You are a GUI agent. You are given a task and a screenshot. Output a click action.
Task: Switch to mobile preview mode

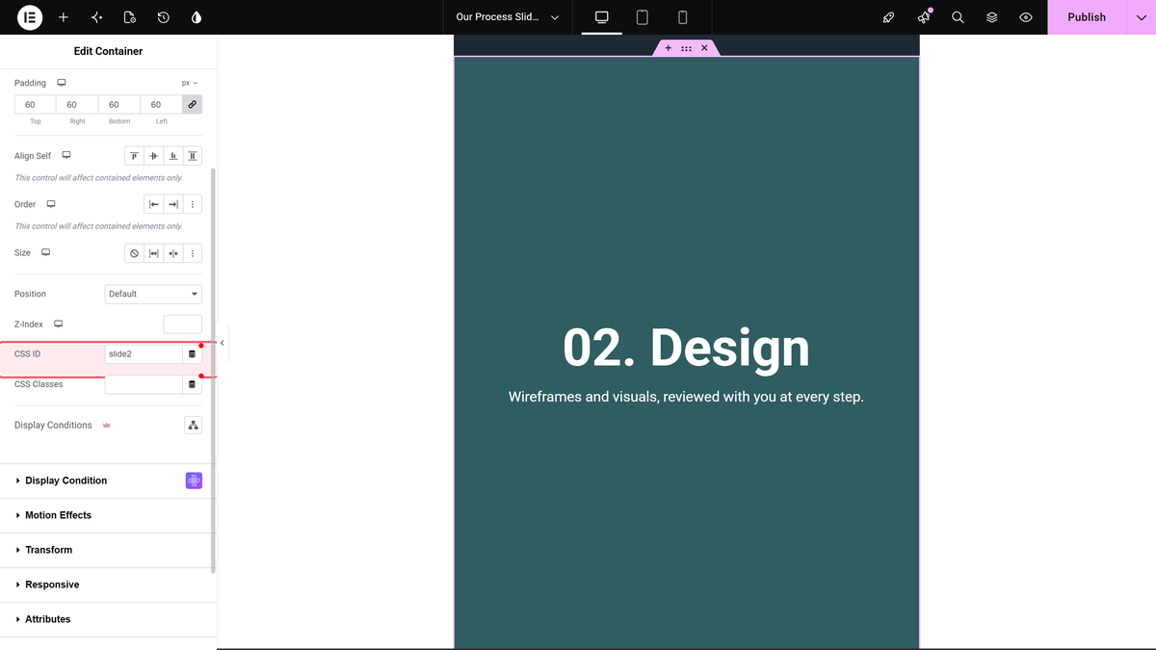(x=683, y=17)
